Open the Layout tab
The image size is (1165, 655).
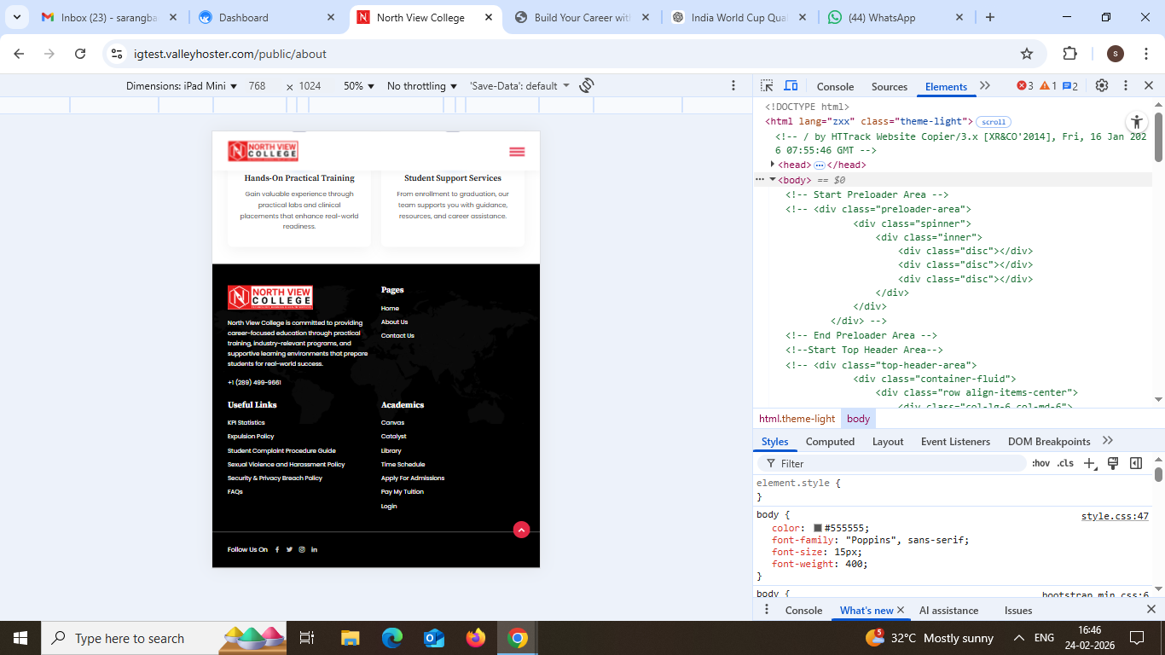[888, 442]
